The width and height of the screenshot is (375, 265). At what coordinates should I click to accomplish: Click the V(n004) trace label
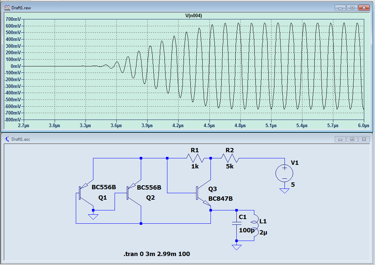click(x=194, y=15)
